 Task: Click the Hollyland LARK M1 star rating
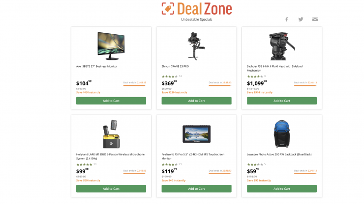click(x=84, y=164)
